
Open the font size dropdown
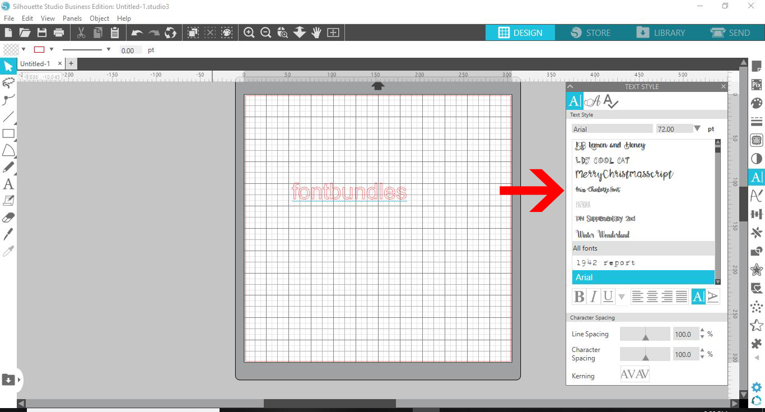point(697,128)
